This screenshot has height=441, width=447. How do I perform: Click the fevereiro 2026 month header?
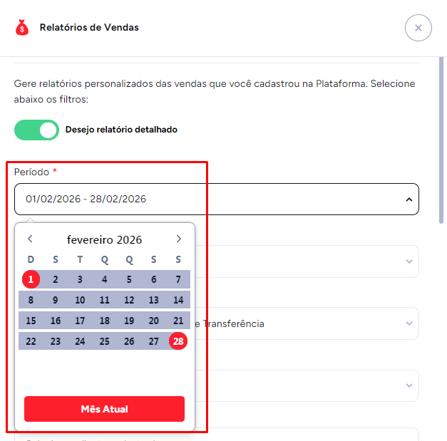coord(104,239)
